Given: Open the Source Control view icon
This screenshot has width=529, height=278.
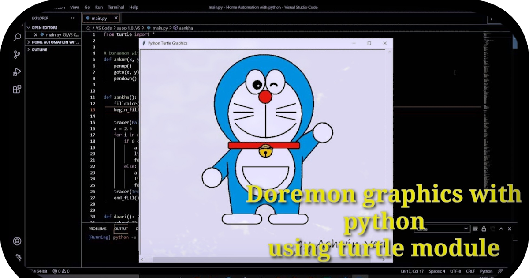Looking at the screenshot, I should click(x=17, y=54).
